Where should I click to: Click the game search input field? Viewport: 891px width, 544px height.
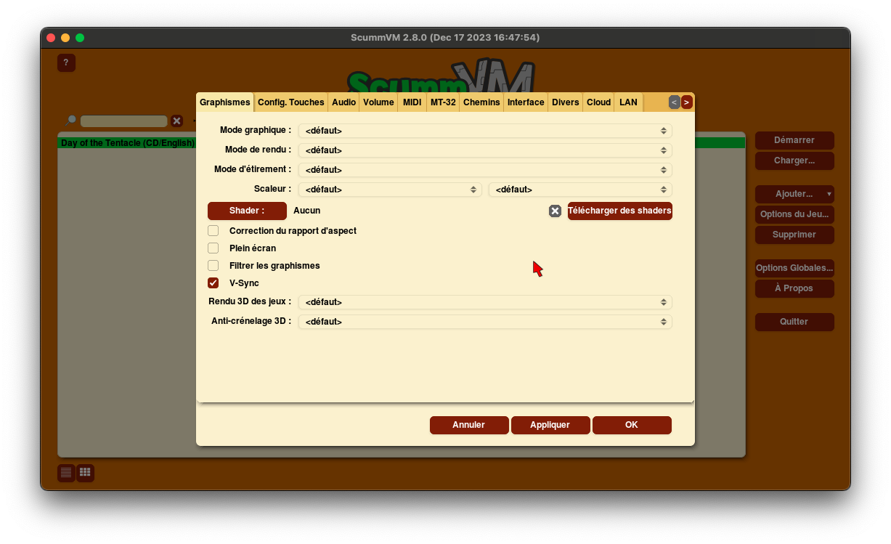click(124, 121)
